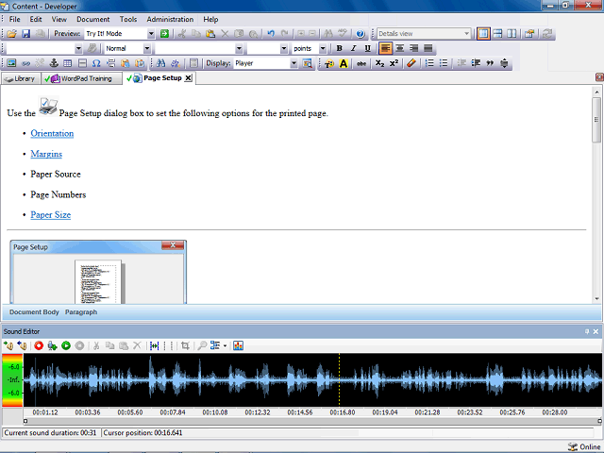
Task: Insert a horizontal rule
Action: [82, 63]
